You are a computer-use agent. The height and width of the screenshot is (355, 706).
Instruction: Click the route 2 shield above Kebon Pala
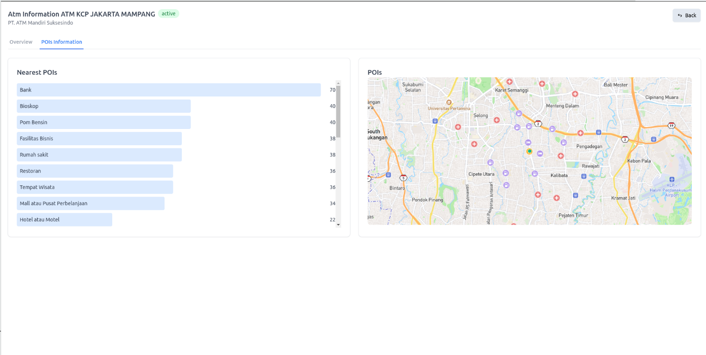pyautogui.click(x=625, y=139)
